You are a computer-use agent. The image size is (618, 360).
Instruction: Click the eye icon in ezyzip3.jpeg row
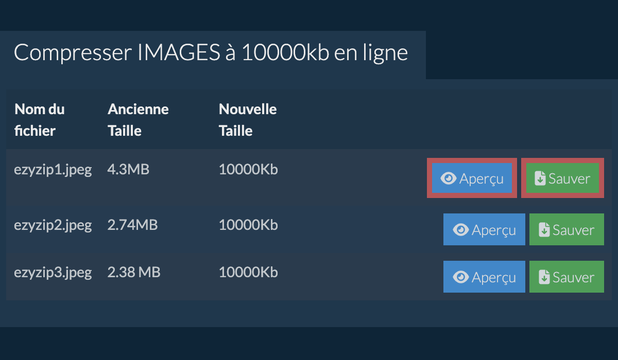[x=460, y=277]
